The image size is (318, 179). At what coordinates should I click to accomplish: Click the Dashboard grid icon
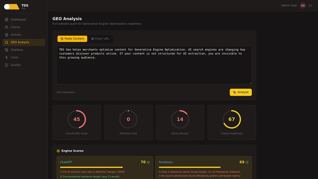[x=6, y=19]
